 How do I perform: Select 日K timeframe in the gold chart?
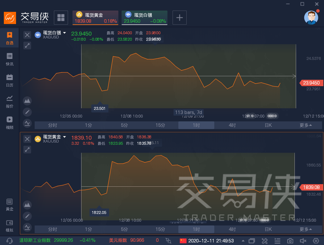coord(268,229)
